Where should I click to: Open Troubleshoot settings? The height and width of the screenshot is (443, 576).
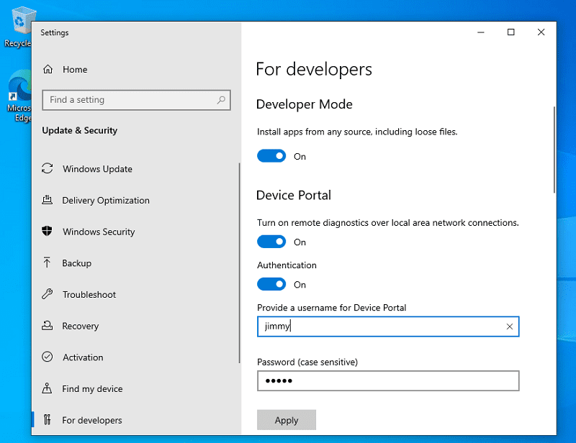tap(136, 294)
